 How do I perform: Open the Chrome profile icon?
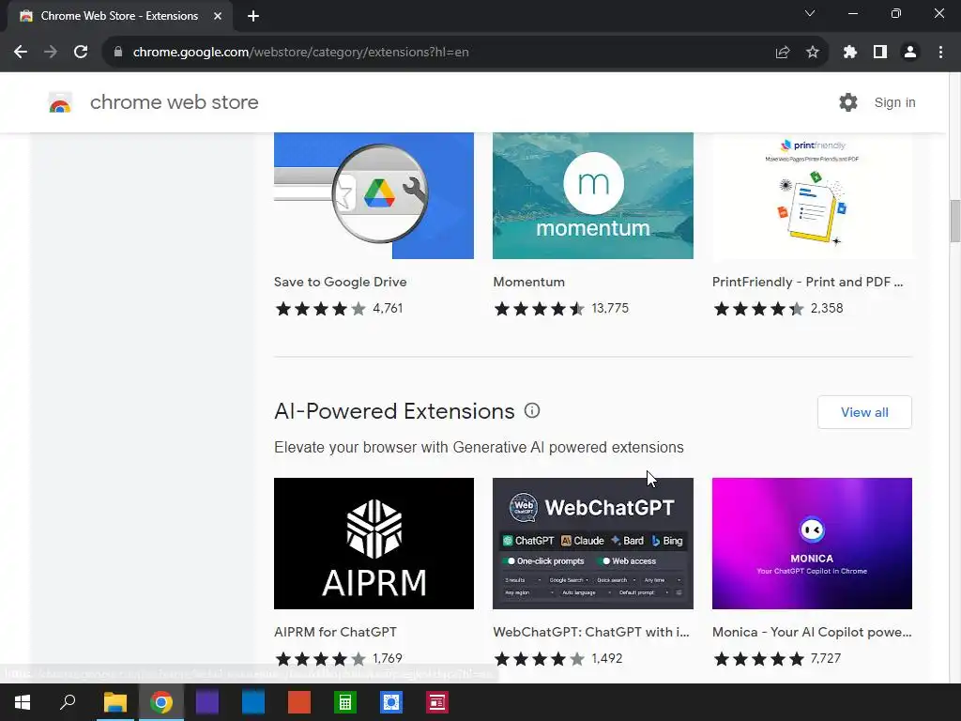pos(910,53)
